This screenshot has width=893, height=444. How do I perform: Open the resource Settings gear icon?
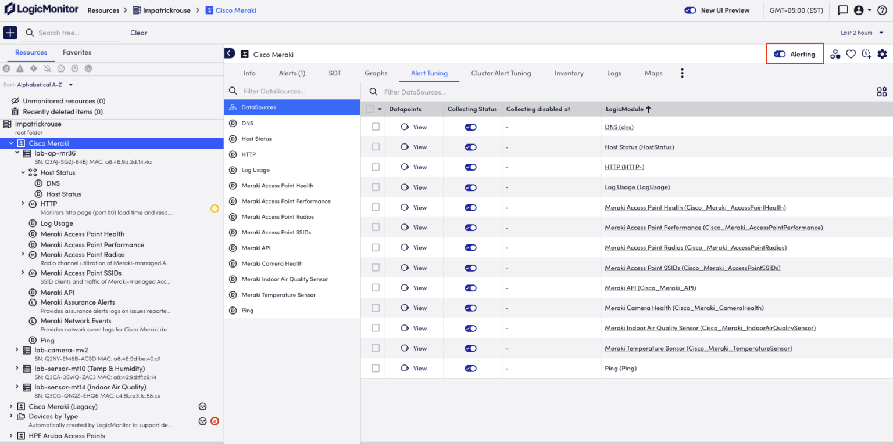(882, 53)
